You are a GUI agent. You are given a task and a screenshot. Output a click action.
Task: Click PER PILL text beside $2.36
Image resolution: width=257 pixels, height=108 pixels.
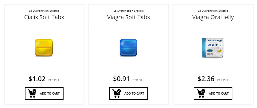pos(223,80)
